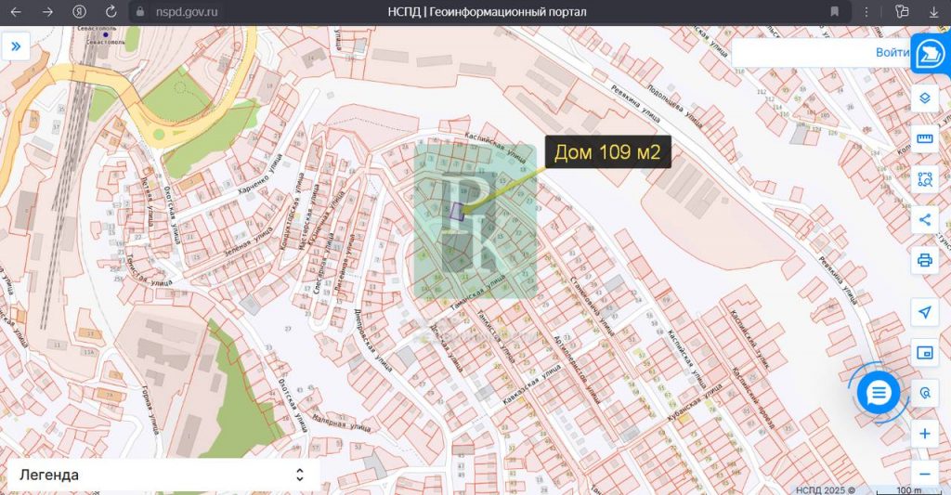951x495 pixels.
Task: Click the Войти login link
Action: click(x=892, y=53)
